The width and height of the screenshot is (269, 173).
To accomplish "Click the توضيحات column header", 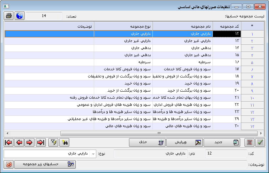I will (49, 26).
